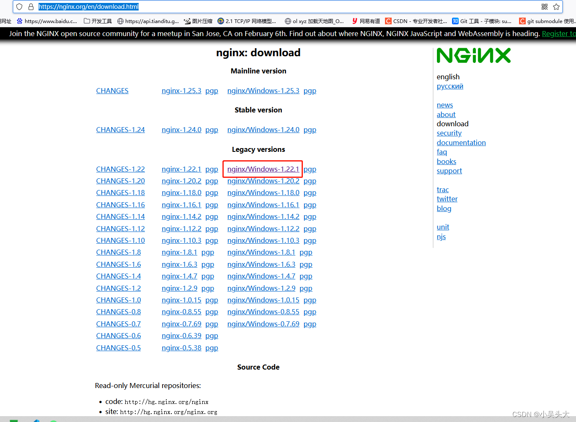Open the twitter link in sidebar

coord(447,199)
